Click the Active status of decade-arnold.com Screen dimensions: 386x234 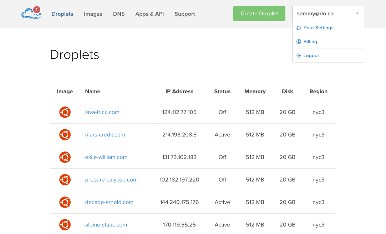pyautogui.click(x=222, y=202)
